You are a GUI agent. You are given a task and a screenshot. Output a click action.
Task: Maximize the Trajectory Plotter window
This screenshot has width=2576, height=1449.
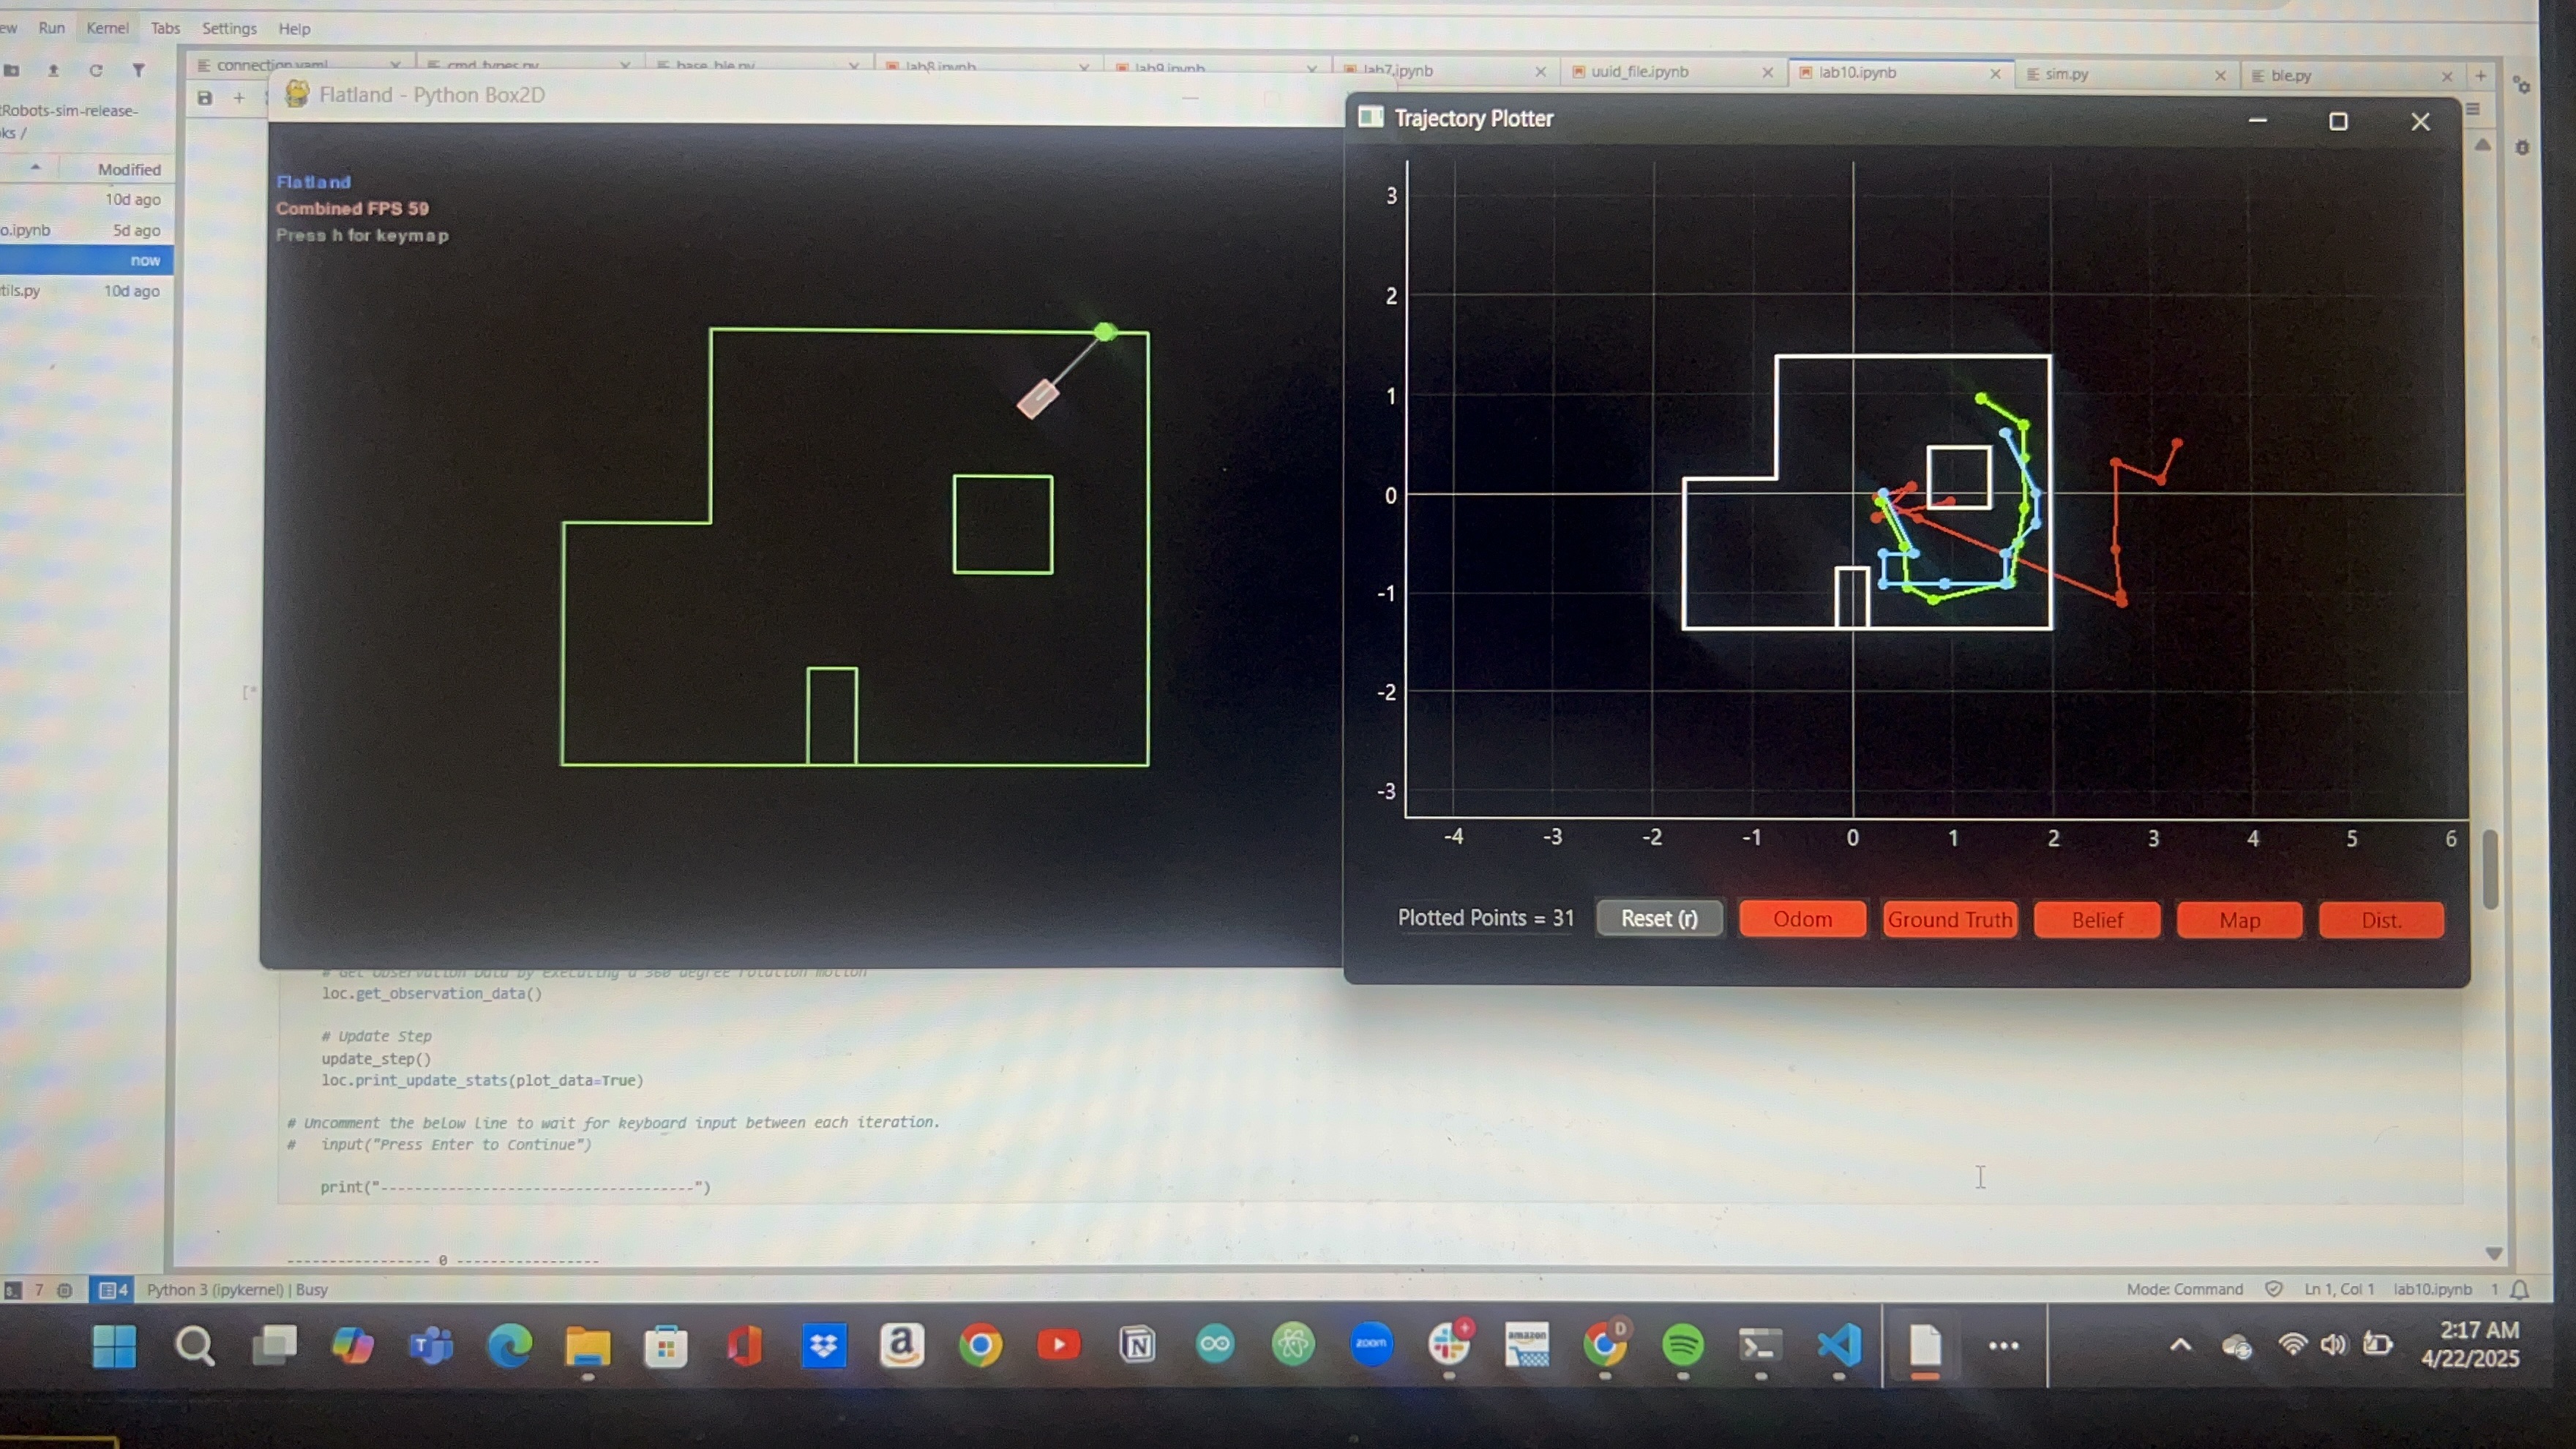click(x=2338, y=121)
